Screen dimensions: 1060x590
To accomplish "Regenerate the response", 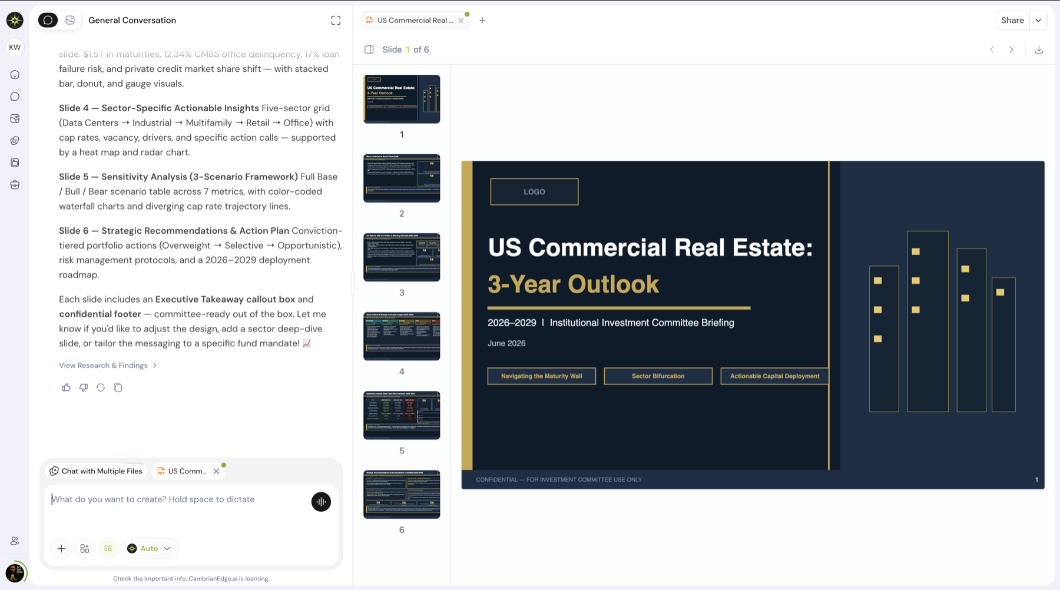I will pos(101,387).
